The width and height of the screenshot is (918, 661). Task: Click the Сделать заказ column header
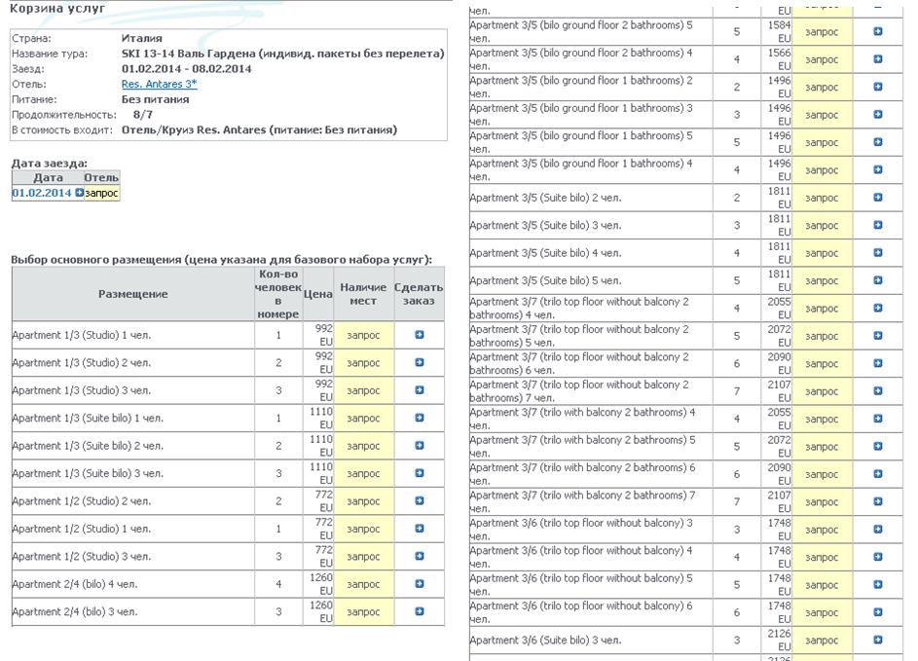419,294
